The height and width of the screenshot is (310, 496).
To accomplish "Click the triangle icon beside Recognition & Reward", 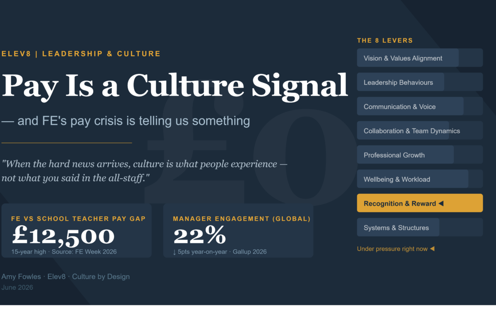I will [441, 203].
